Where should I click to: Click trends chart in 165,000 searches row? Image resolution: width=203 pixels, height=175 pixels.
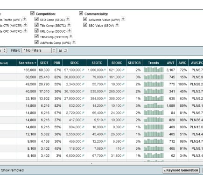(154, 70)
